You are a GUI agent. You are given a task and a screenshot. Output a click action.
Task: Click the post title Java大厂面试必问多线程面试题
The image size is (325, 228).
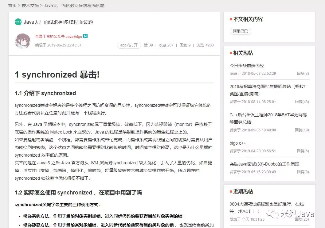pos(58,22)
